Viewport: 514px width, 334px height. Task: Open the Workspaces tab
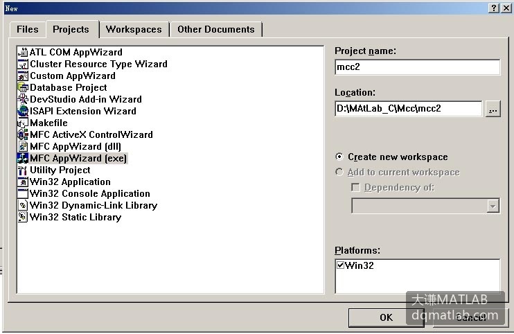pyautogui.click(x=134, y=30)
